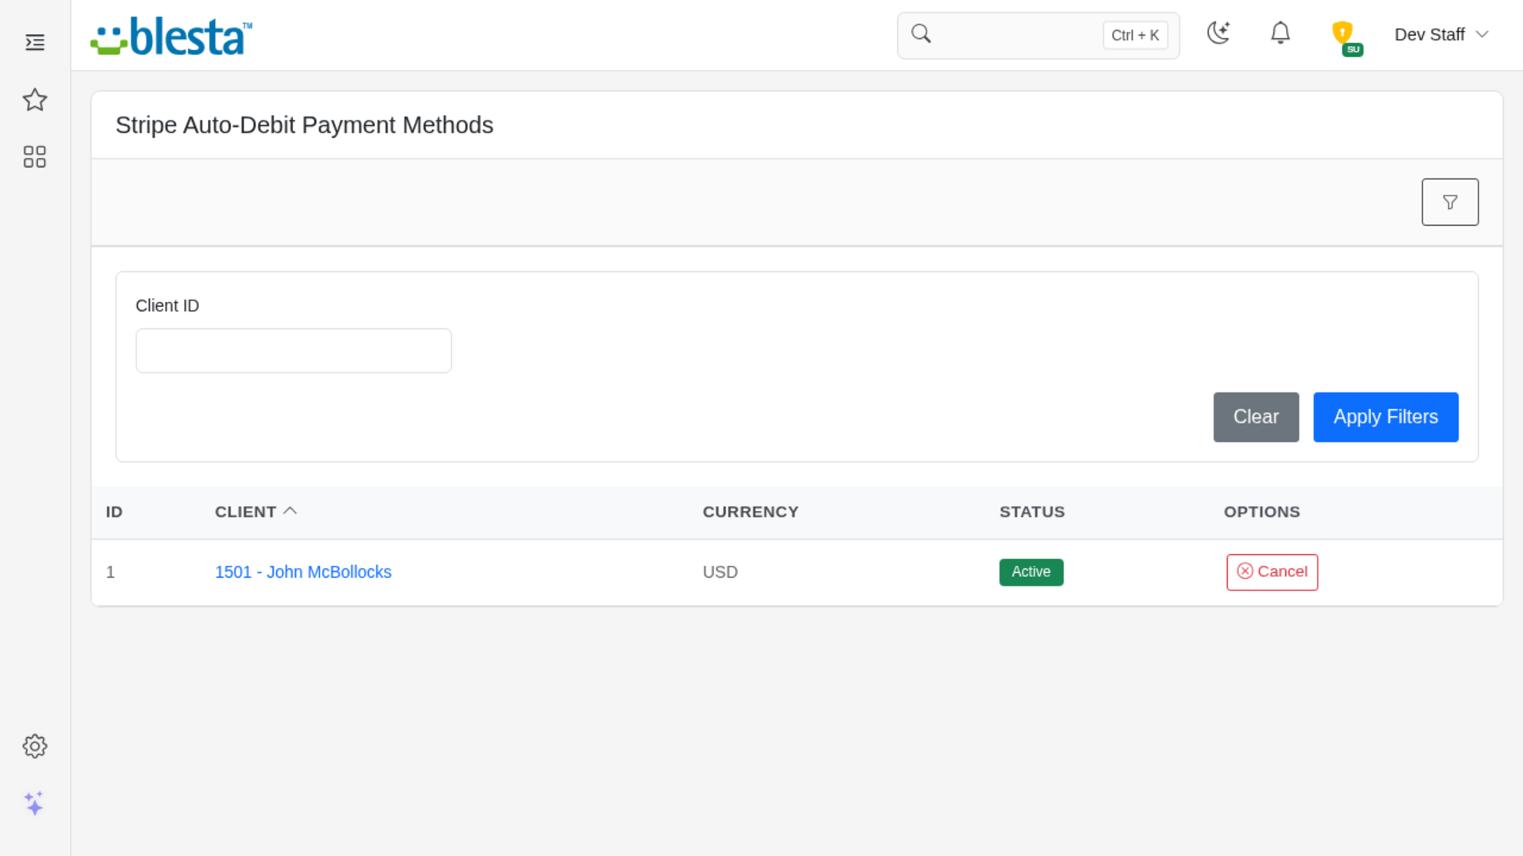The width and height of the screenshot is (1523, 856).
Task: Toggle dark mode moon icon
Action: click(x=1218, y=33)
